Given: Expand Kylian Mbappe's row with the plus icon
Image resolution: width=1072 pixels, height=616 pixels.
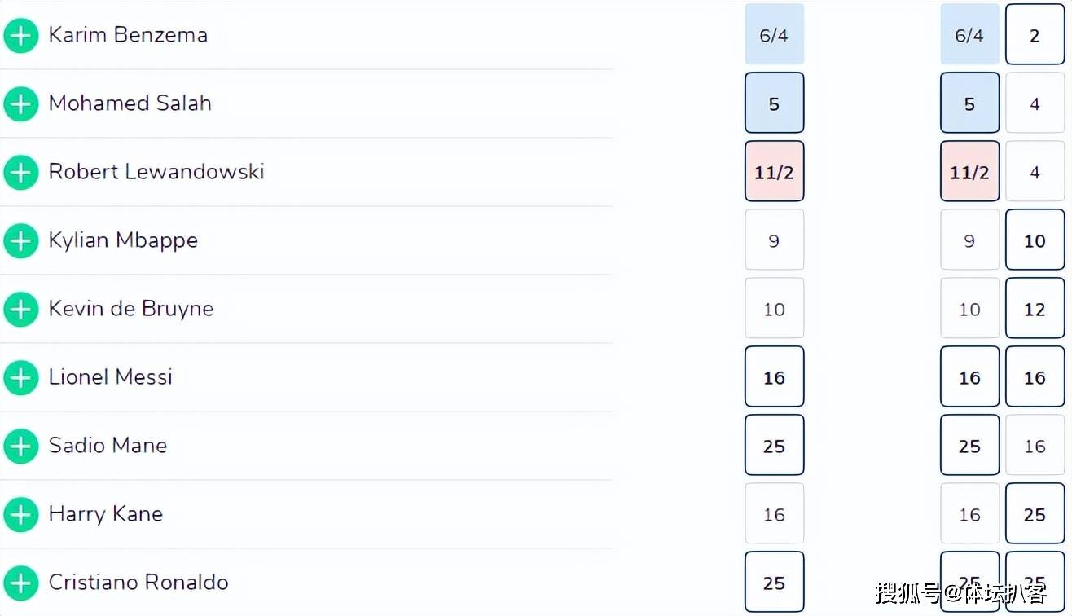Looking at the screenshot, I should [21, 240].
